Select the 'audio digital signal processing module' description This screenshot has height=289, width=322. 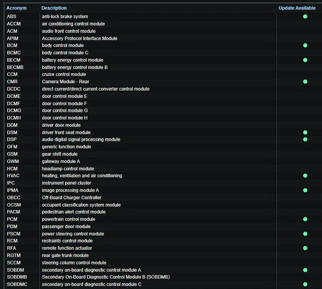(x=81, y=139)
